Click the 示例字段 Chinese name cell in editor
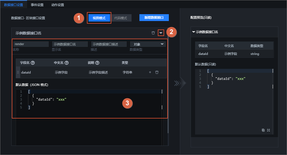 [x=61, y=72]
